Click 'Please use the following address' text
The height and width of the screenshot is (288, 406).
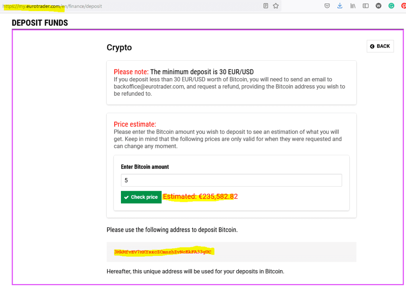(172, 230)
